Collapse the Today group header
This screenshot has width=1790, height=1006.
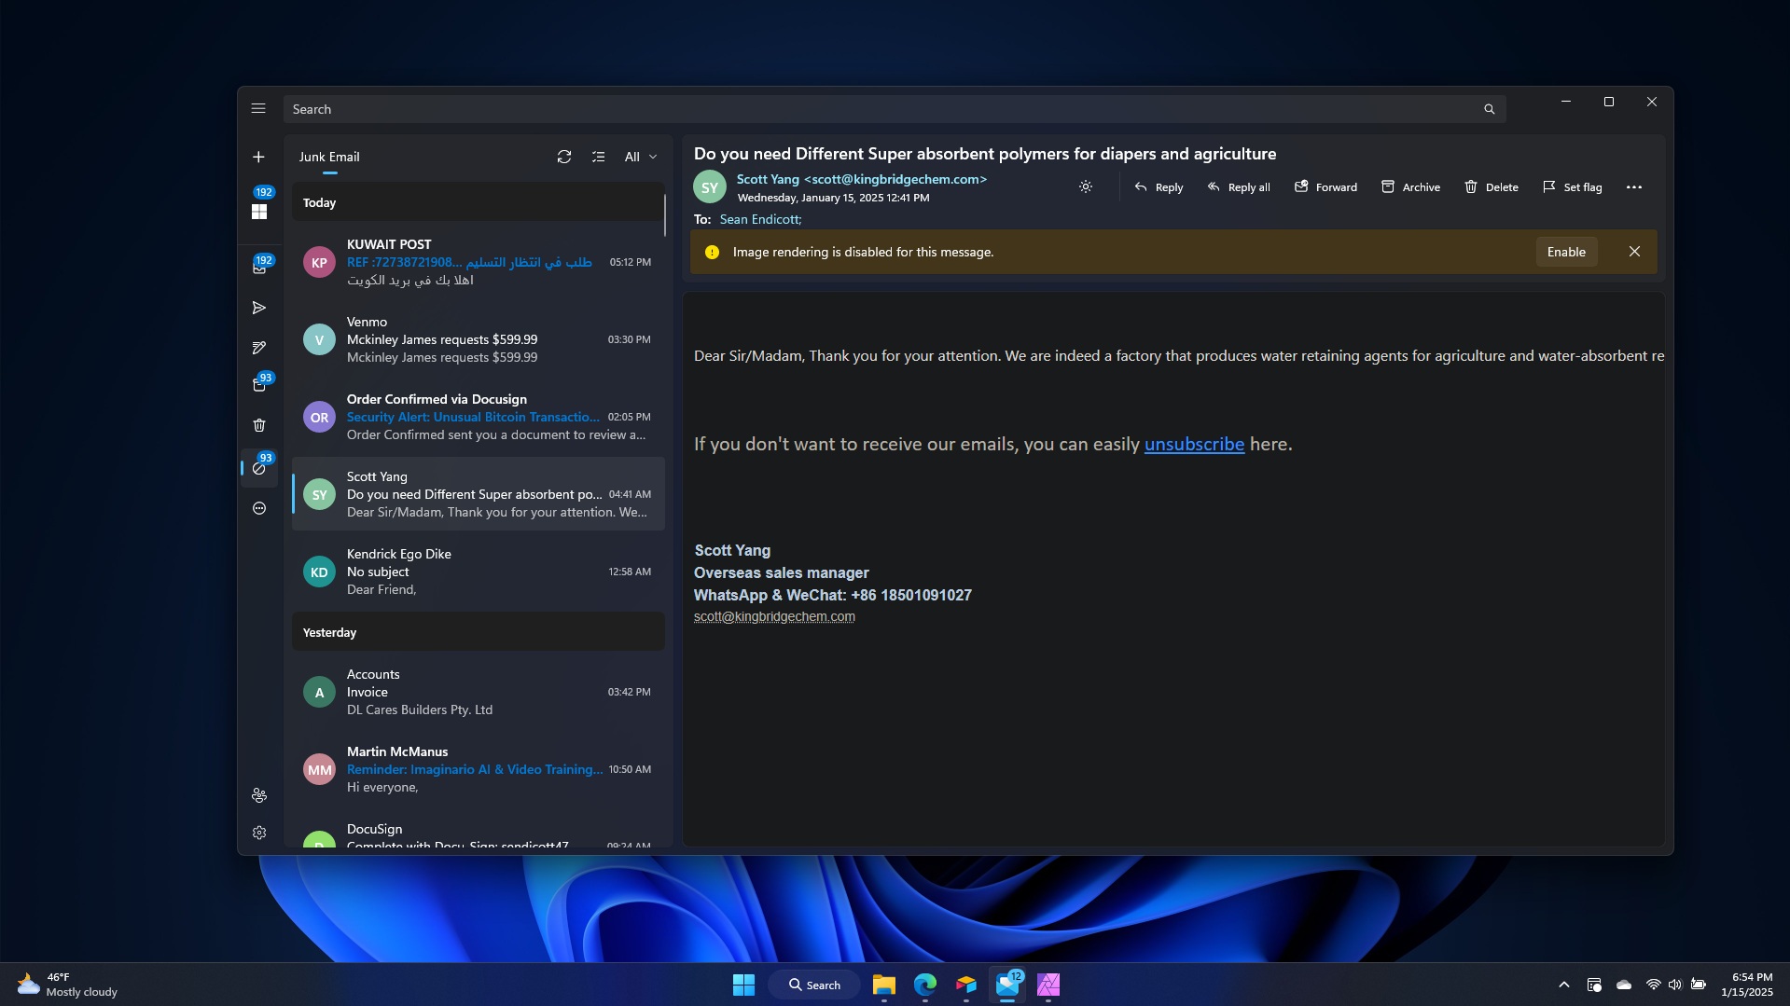[477, 202]
